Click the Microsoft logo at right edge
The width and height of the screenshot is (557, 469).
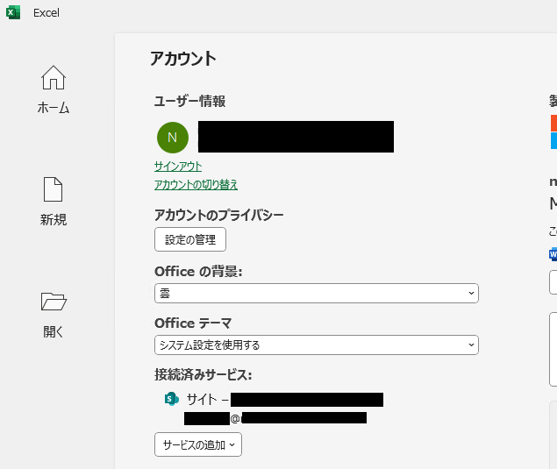click(x=553, y=131)
